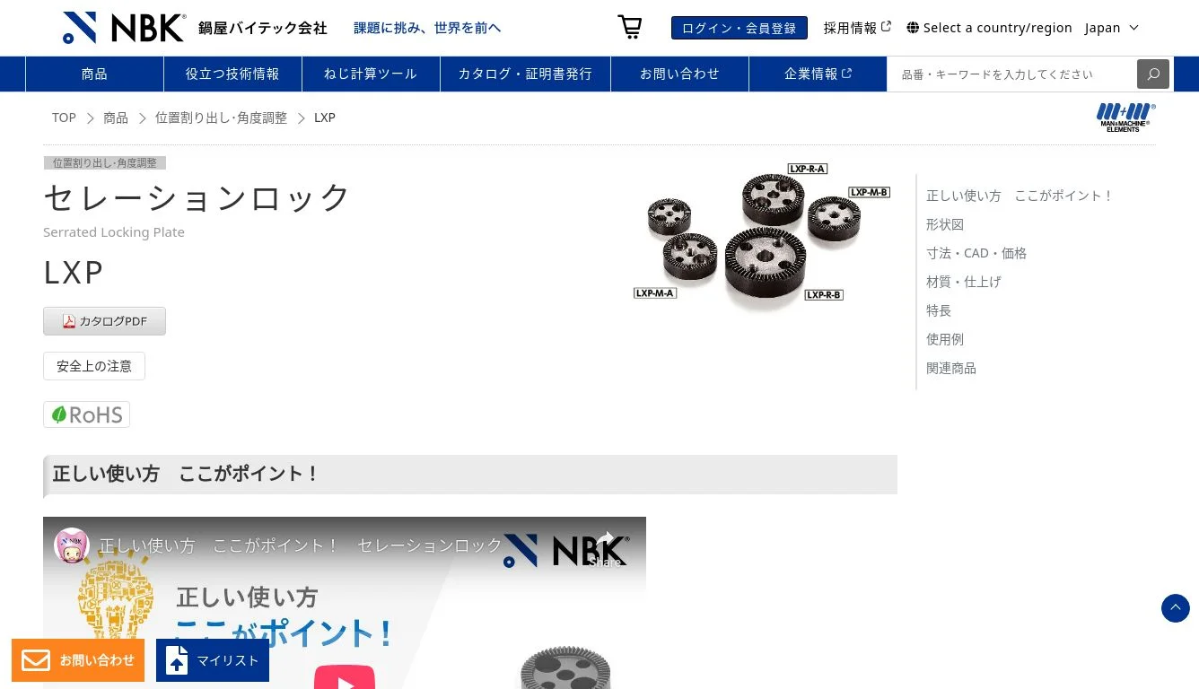Focus the product keyword search field
1199x689 pixels.
(x=1012, y=74)
